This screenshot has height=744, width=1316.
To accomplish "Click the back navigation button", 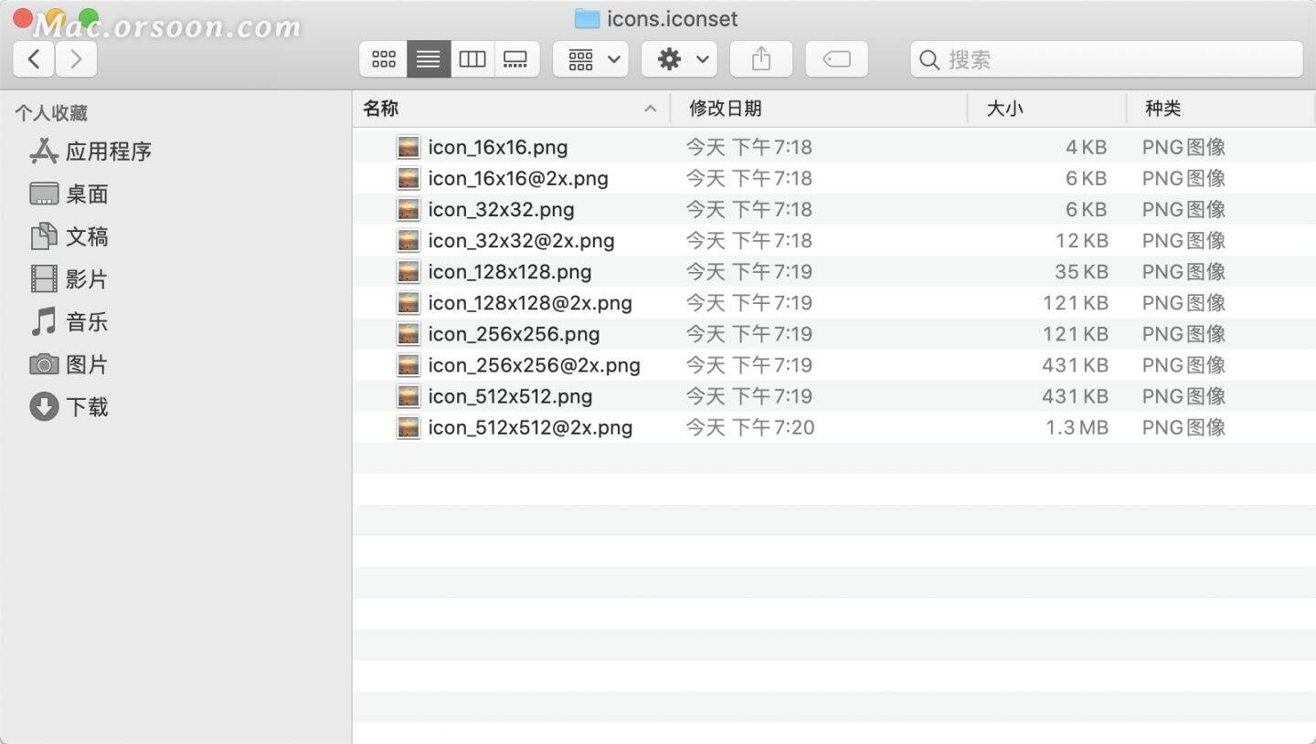I will [x=33, y=58].
